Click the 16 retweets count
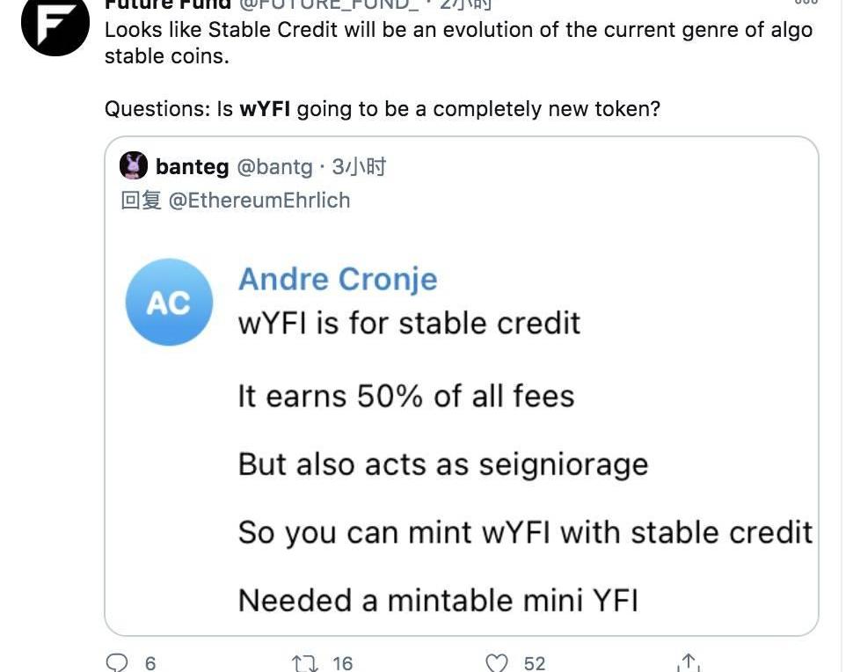 click(342, 663)
